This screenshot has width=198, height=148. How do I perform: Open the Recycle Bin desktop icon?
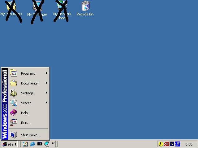pyautogui.click(x=85, y=9)
